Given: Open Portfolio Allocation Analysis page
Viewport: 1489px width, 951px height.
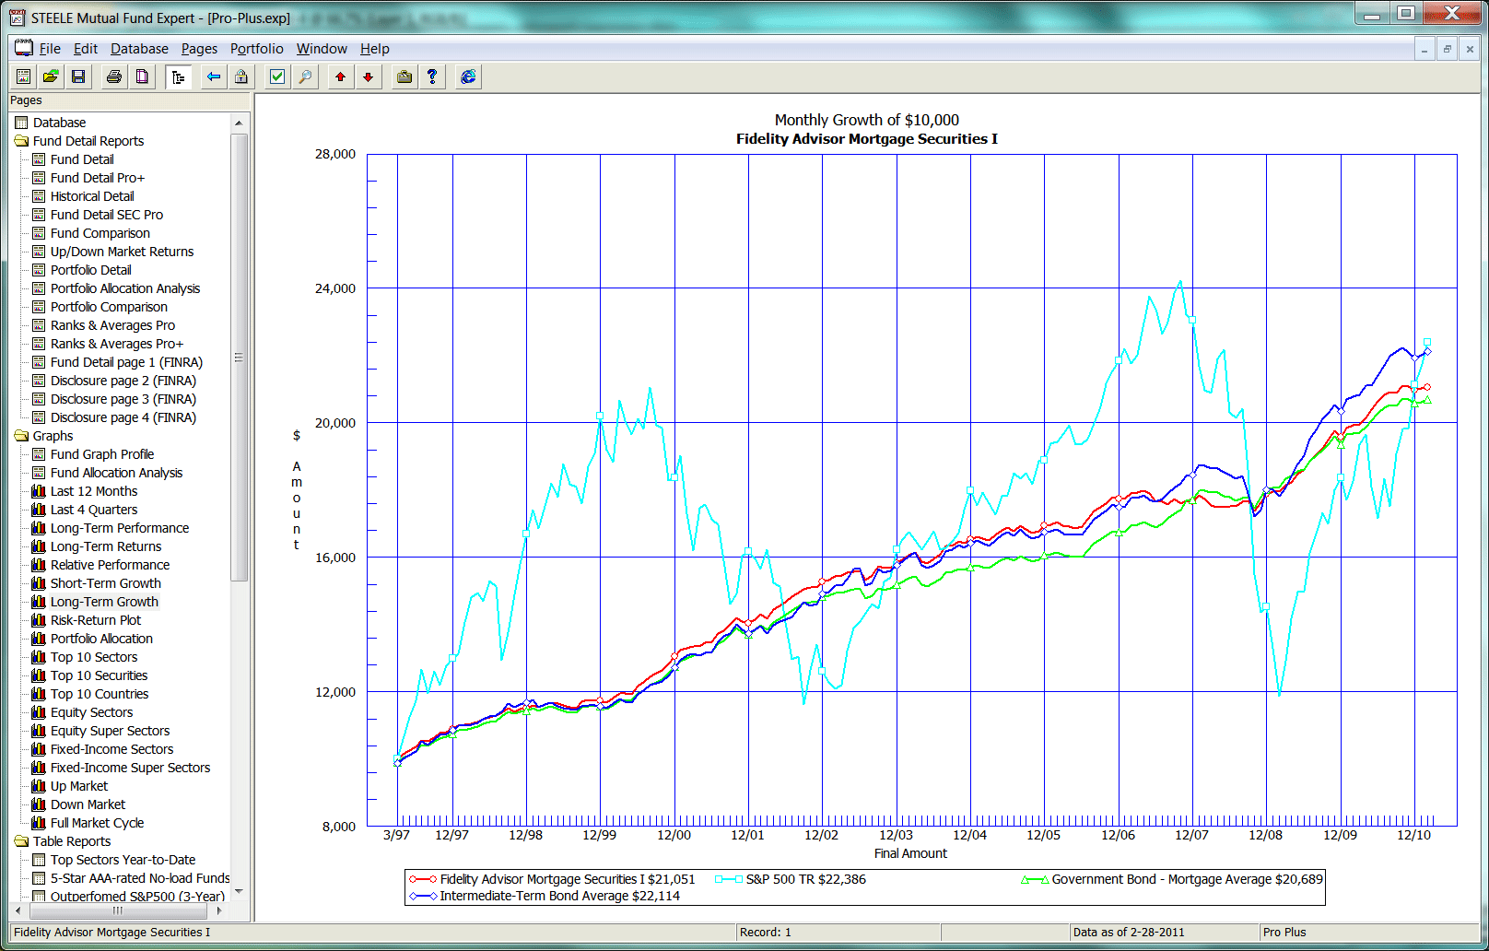Looking at the screenshot, I should coord(125,288).
